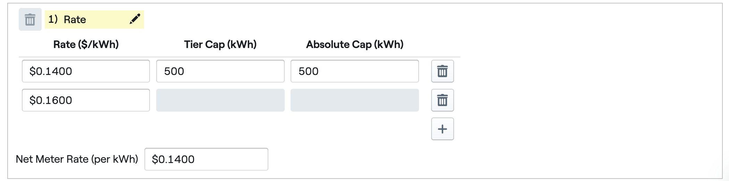729x181 pixels.
Task: Click the greyed-out Absolute Cap field in second row
Action: pos(354,100)
